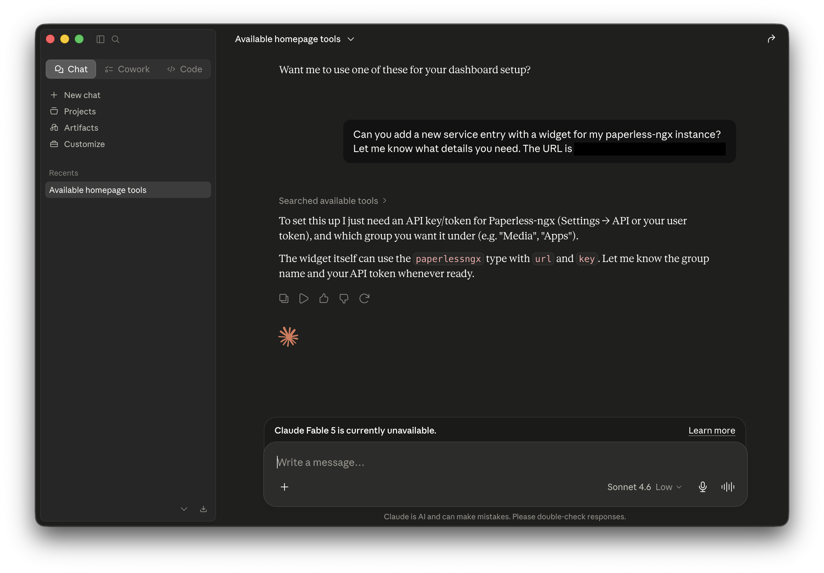The image size is (824, 573).
Task: Maximize the window with the green button
Action: pyautogui.click(x=79, y=39)
